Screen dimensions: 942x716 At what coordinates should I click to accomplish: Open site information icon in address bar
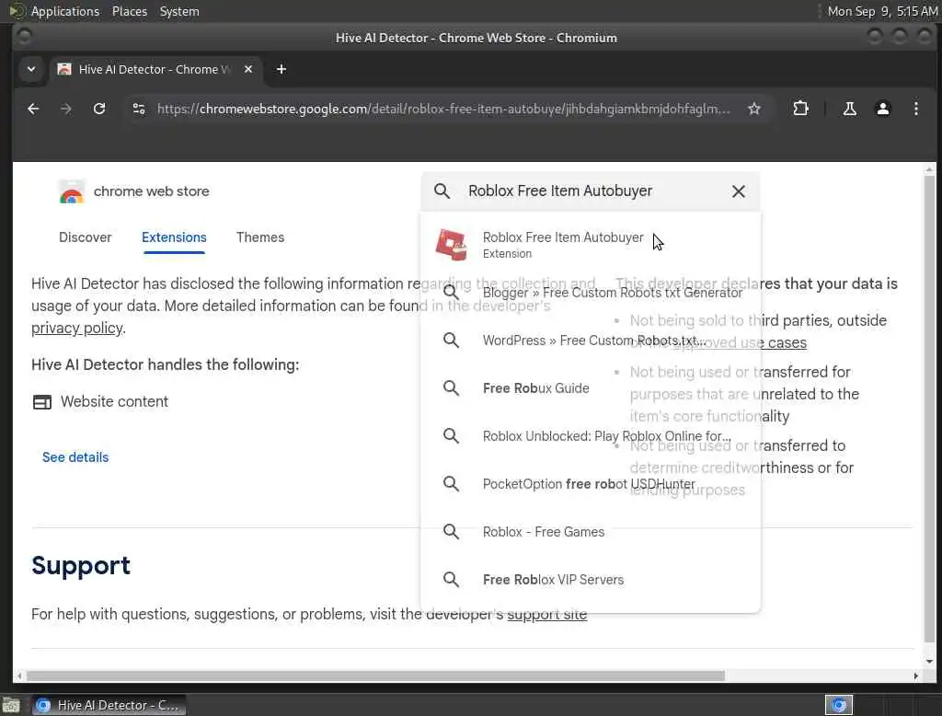139,109
